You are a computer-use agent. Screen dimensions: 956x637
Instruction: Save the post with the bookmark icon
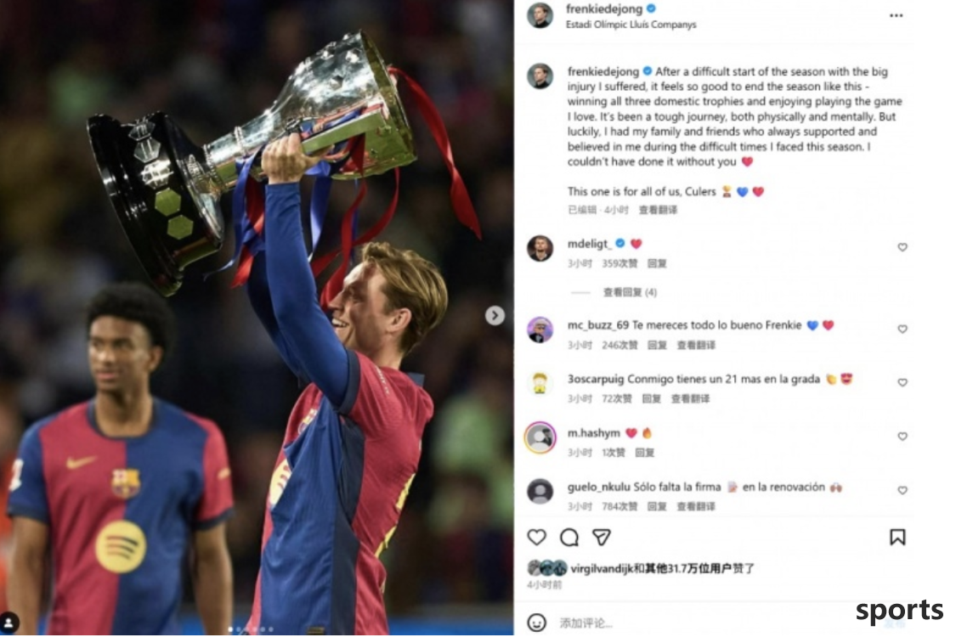coord(897,537)
